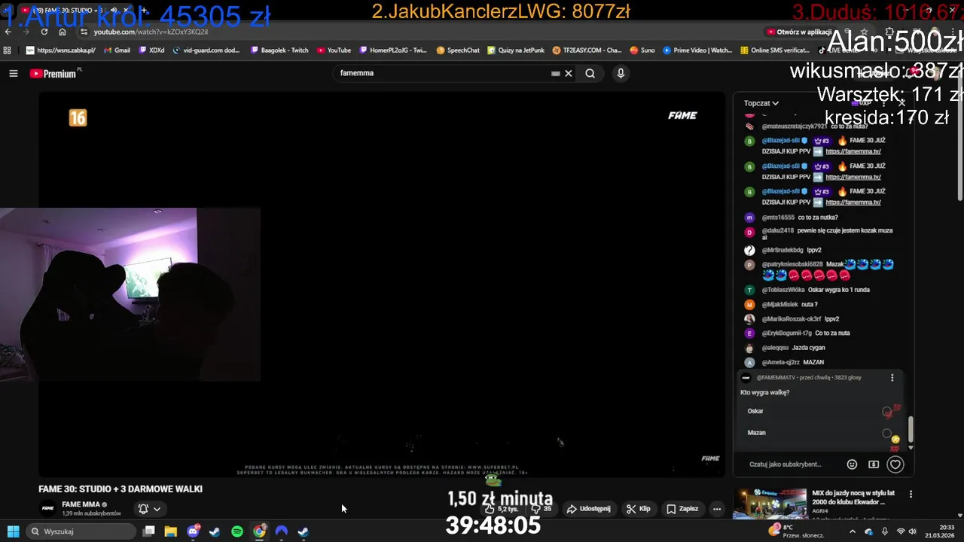
Task: Open the YouTube guide hamburger menu
Action: click(14, 73)
